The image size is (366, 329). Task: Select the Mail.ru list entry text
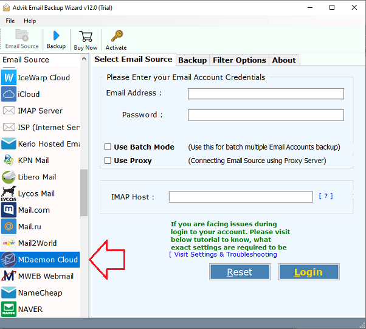(x=30, y=226)
